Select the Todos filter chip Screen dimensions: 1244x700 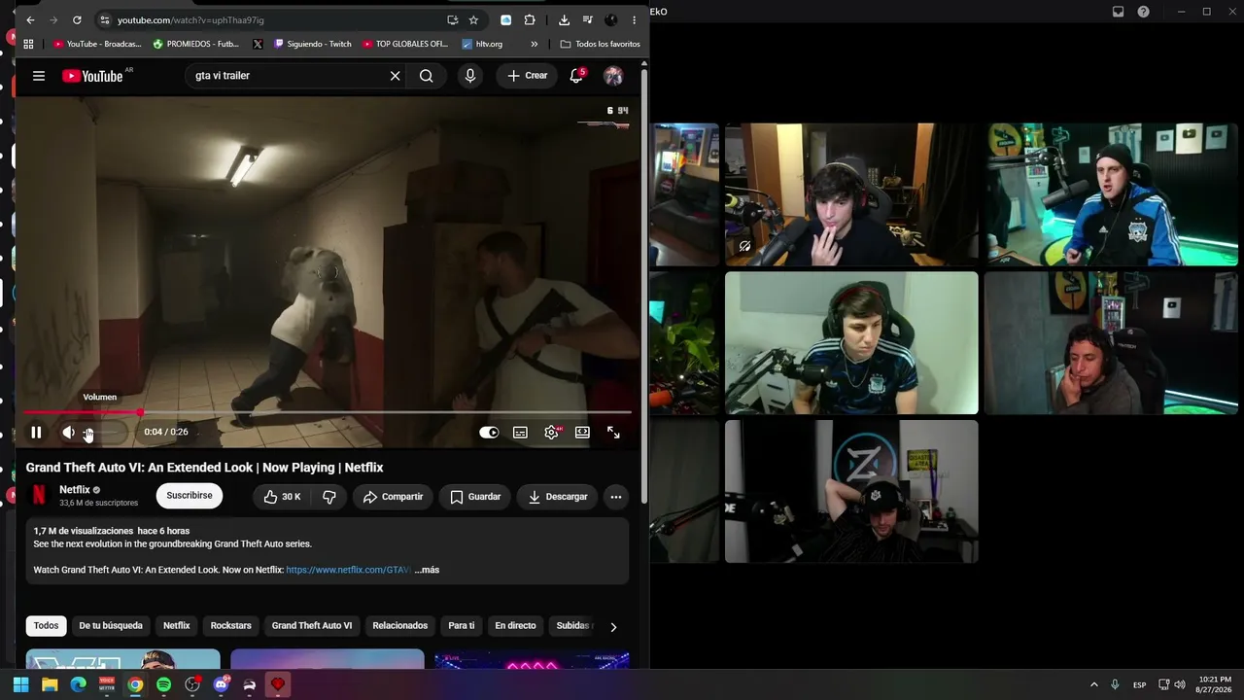tap(47, 626)
